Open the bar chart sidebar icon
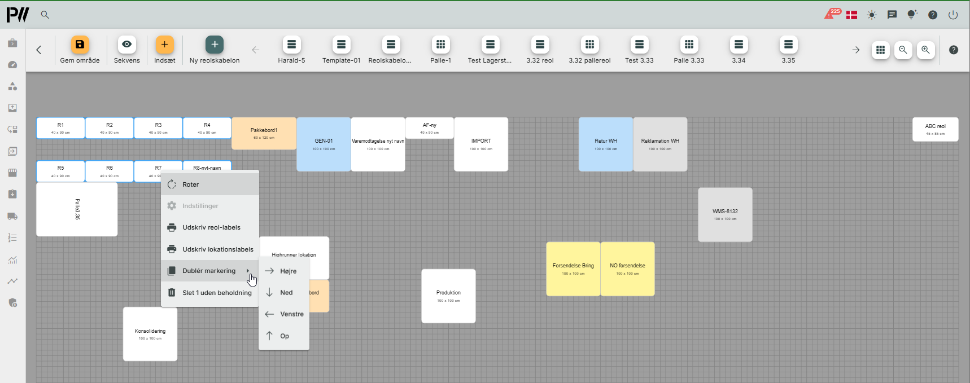The width and height of the screenshot is (970, 383). [12, 259]
